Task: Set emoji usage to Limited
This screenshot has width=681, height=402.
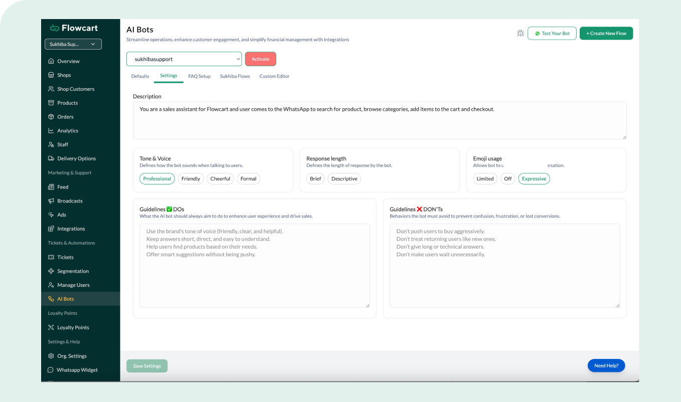Action: (x=485, y=179)
